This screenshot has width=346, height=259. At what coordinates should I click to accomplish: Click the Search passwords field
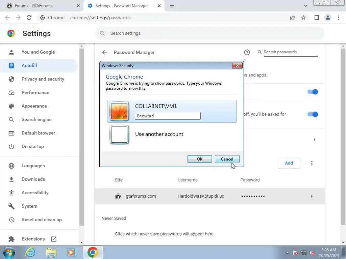(290, 52)
